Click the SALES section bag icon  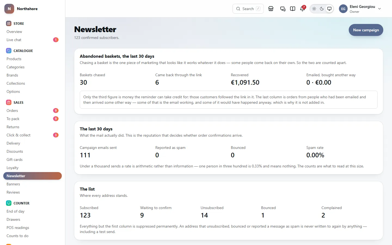tap(9, 102)
